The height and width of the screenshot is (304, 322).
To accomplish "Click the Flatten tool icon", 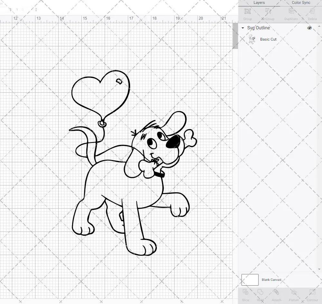I will point(294,294).
